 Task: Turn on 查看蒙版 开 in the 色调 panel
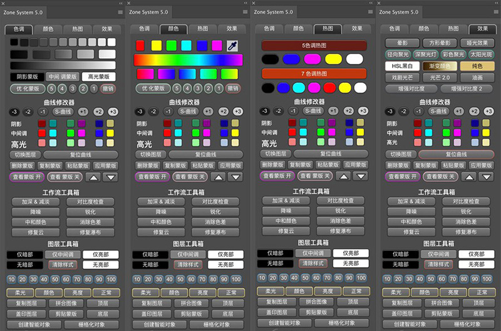pos(27,177)
